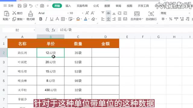
Task: Select column C header
Action: click(78, 37)
